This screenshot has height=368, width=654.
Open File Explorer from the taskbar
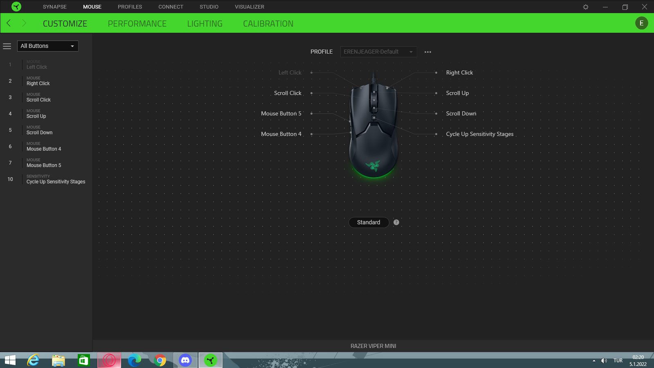click(x=58, y=360)
